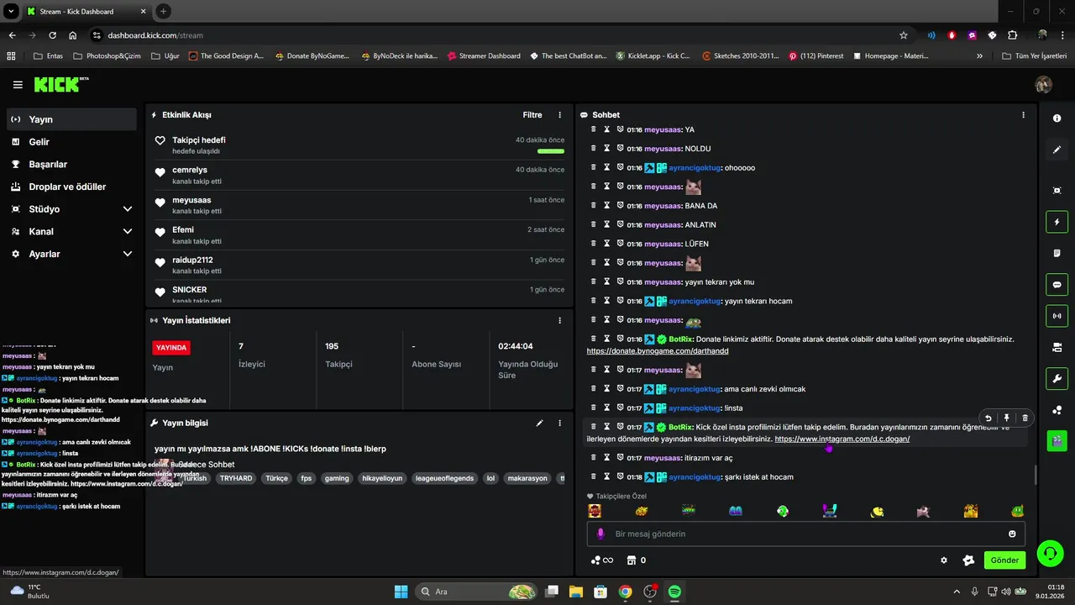The height and width of the screenshot is (605, 1075).
Task: Select the first follower emote thumbnail
Action: (x=595, y=510)
